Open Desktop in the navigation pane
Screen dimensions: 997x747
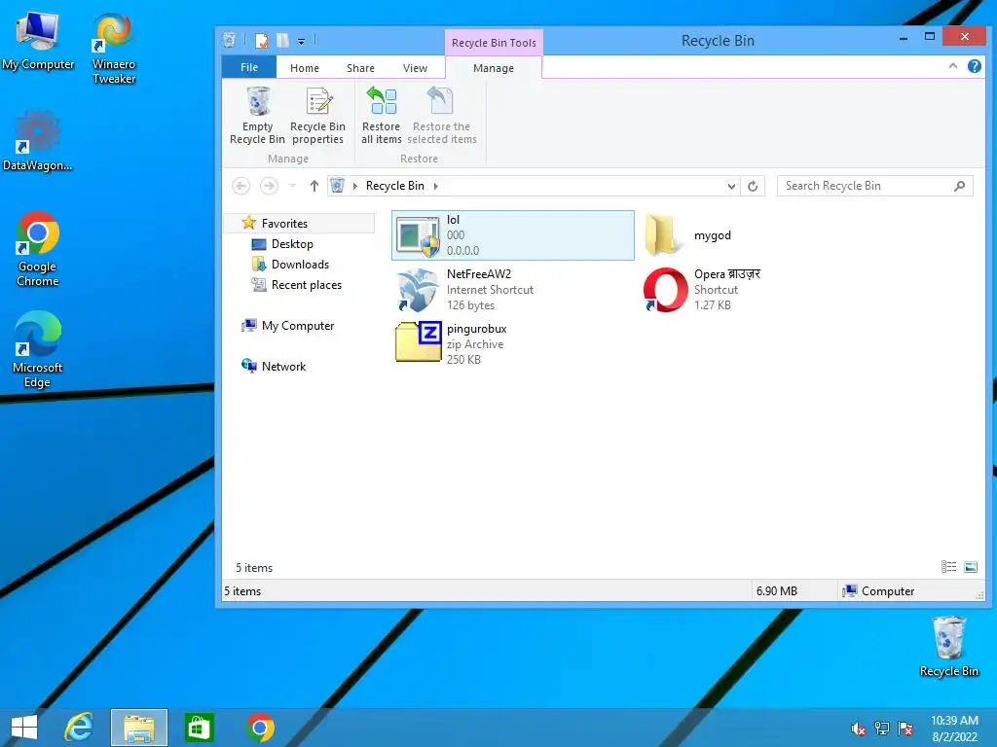(292, 244)
